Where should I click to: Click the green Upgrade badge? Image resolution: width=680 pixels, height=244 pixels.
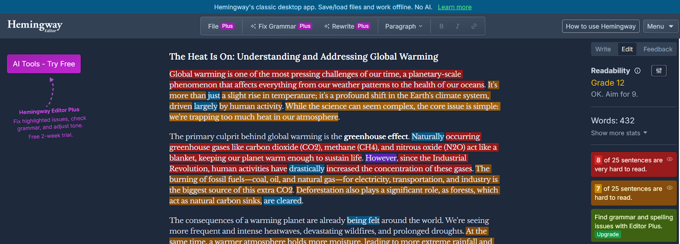click(x=607, y=235)
